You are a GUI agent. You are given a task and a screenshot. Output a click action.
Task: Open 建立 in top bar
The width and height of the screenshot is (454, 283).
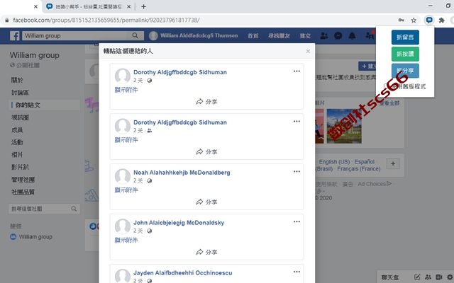click(305, 36)
